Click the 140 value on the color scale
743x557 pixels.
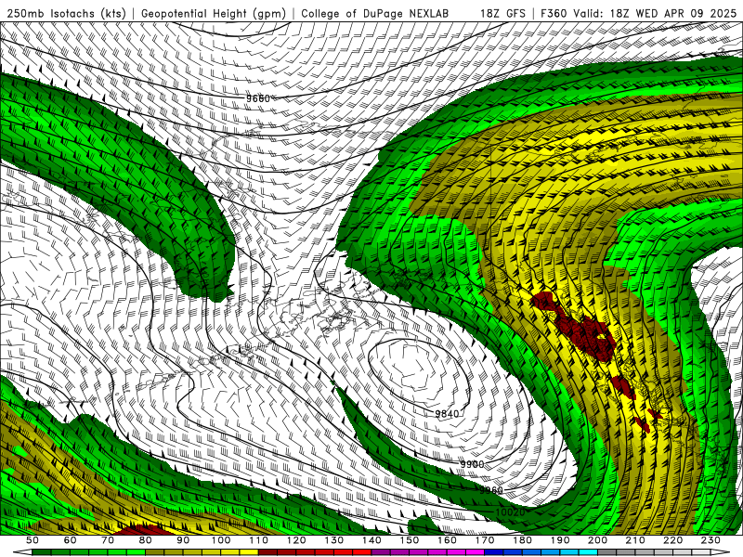click(371, 540)
